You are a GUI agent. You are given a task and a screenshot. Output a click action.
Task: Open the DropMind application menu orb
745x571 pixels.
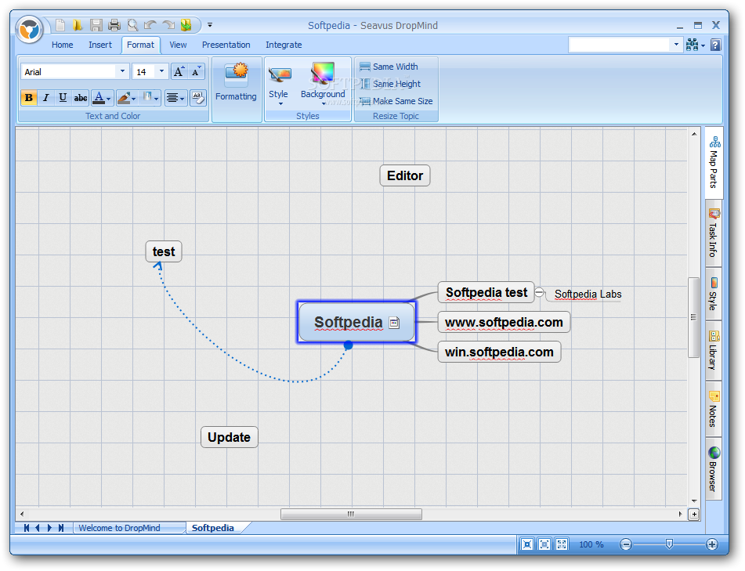click(x=30, y=30)
